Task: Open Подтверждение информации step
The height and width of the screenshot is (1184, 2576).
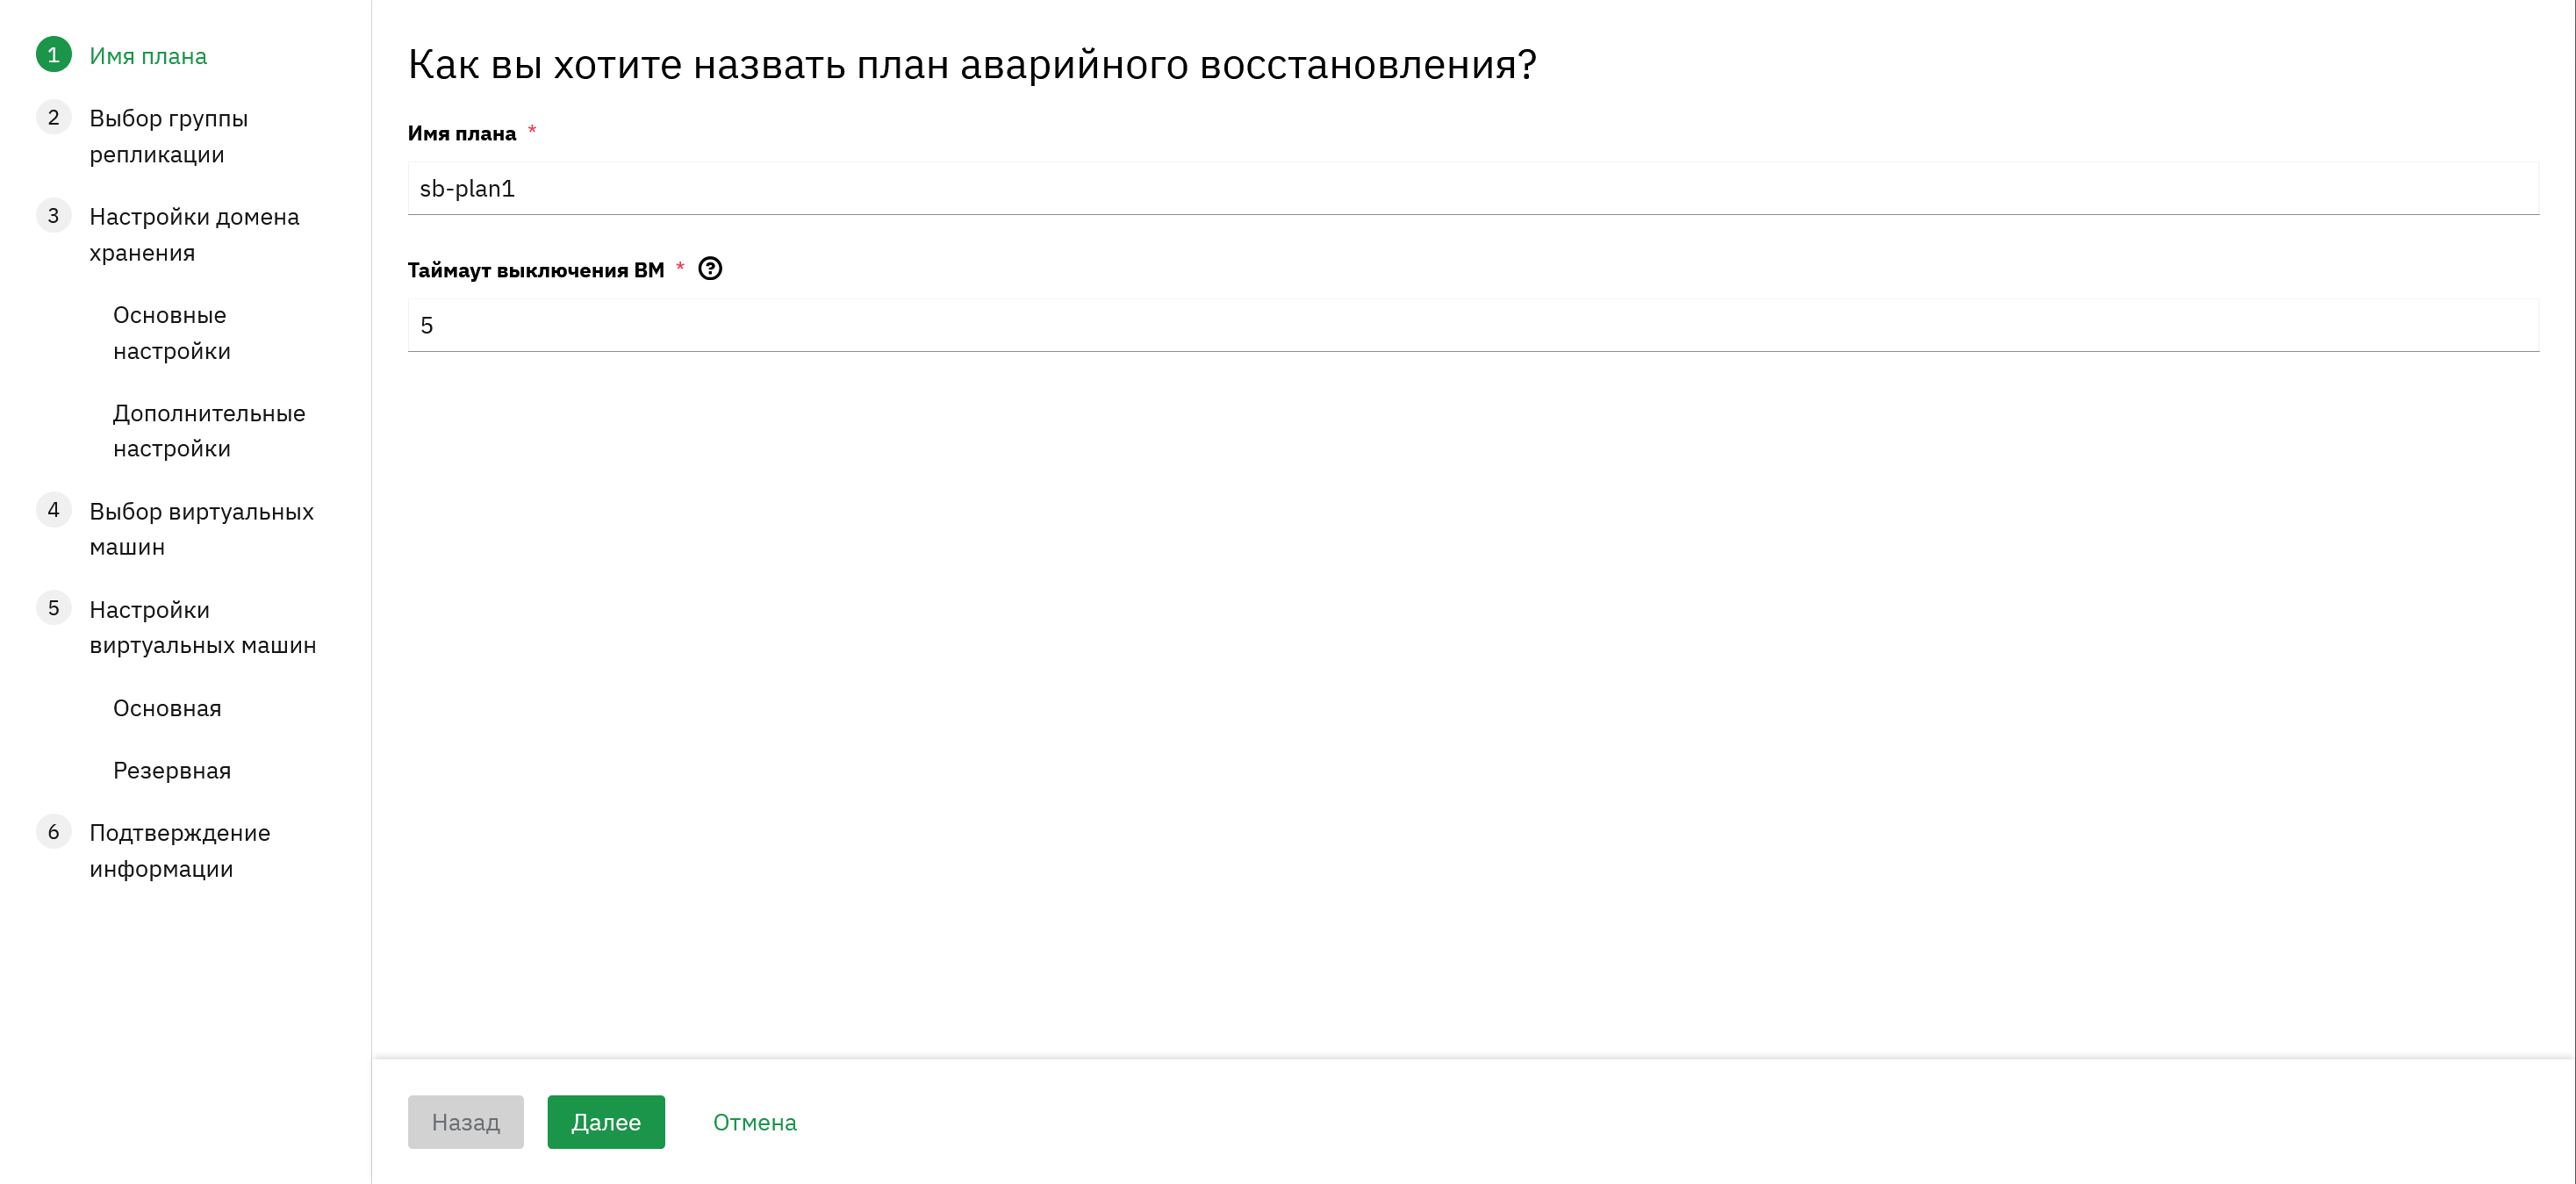Action: (x=180, y=851)
